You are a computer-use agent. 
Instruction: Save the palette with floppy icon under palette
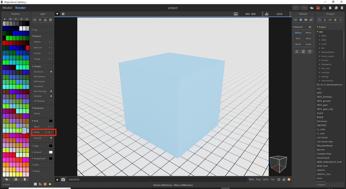[16, 179]
